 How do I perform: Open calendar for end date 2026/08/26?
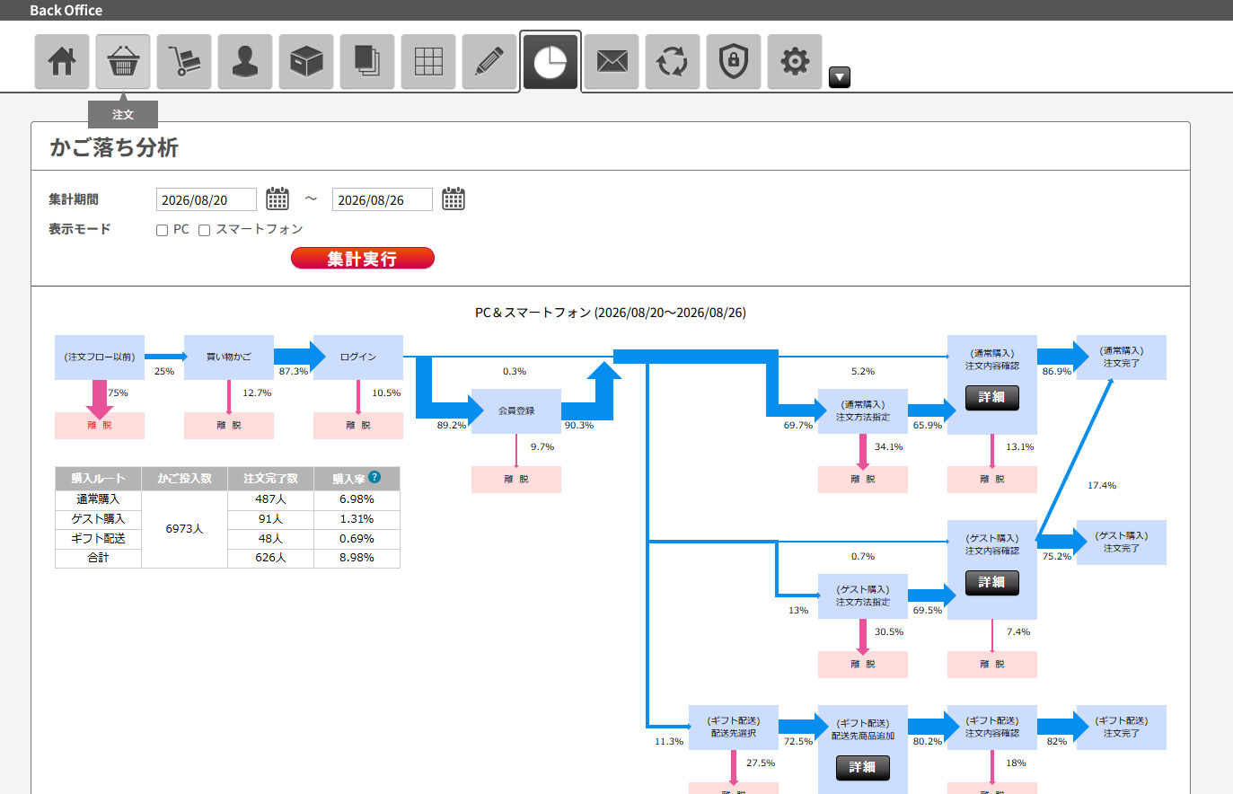coord(454,199)
